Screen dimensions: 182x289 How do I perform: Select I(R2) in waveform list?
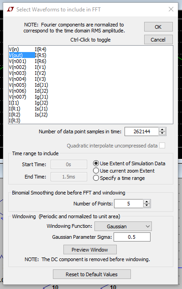pyautogui.click(x=15, y=115)
